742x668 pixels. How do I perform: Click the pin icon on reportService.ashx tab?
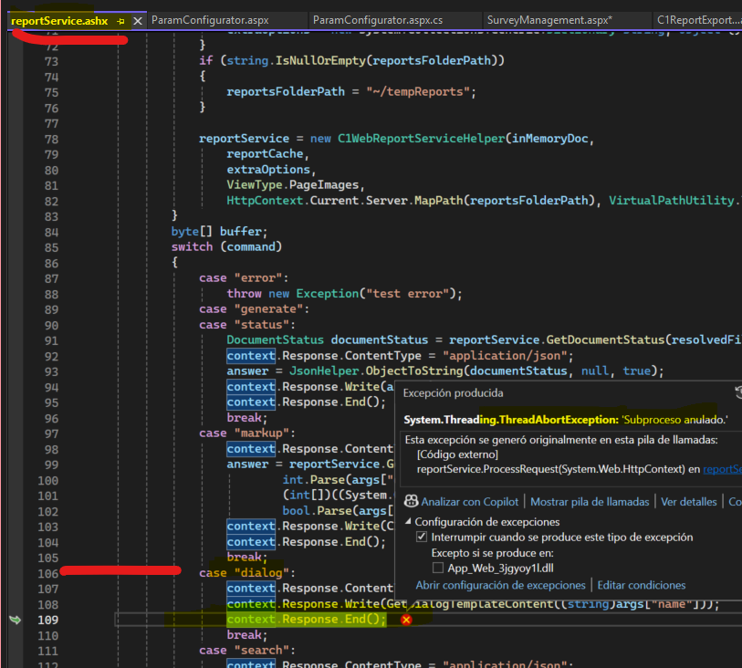point(121,20)
